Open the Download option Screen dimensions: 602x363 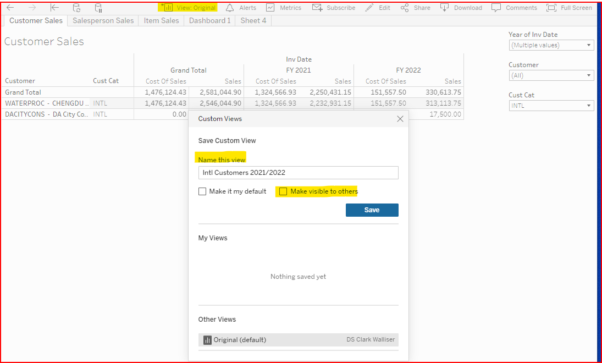click(x=444, y=8)
